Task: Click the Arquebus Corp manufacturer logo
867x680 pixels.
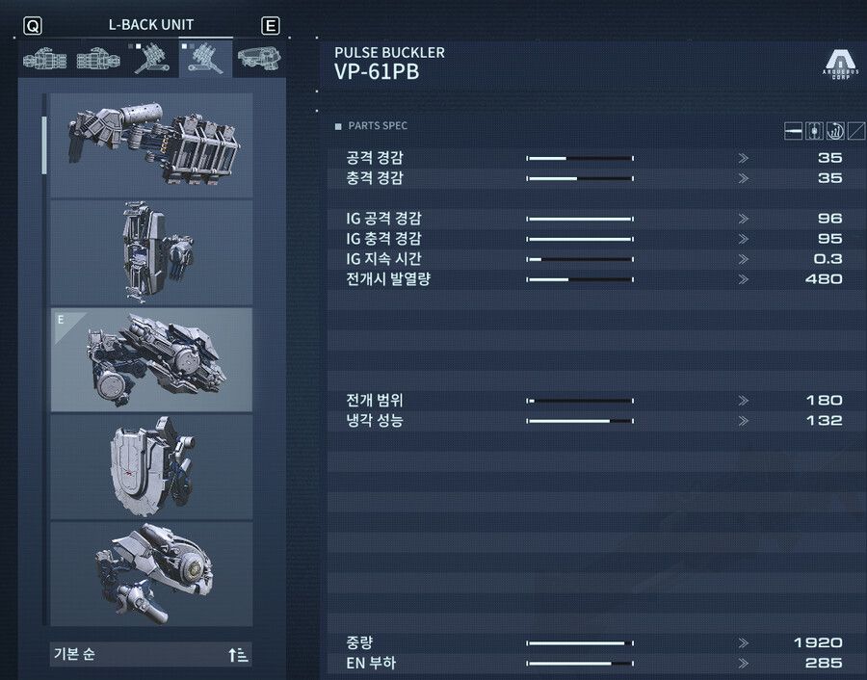Action: pos(840,65)
